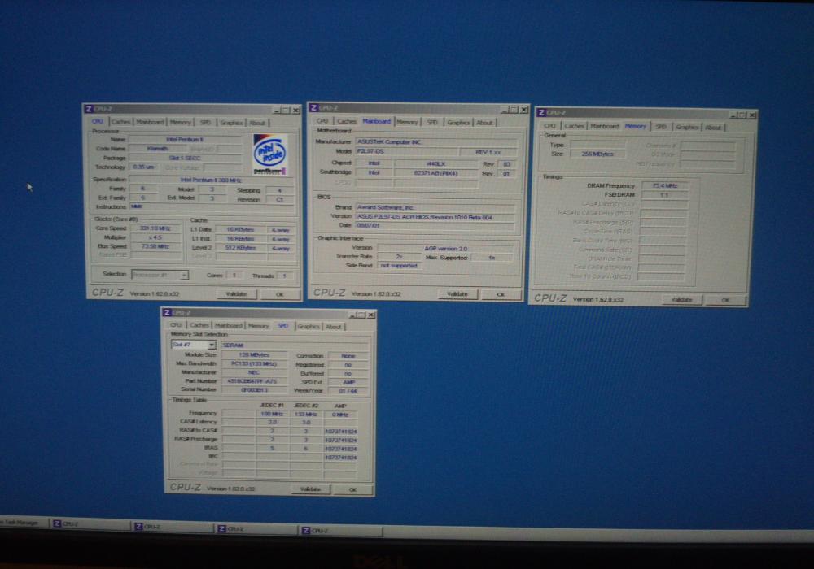Open About tab in the Mainboard window

484,122
